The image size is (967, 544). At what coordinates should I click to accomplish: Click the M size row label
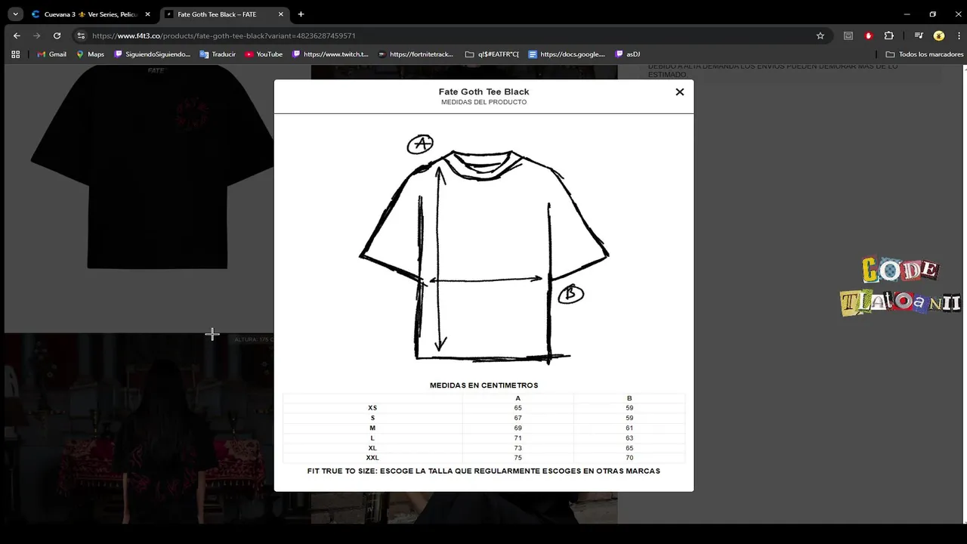coord(372,428)
